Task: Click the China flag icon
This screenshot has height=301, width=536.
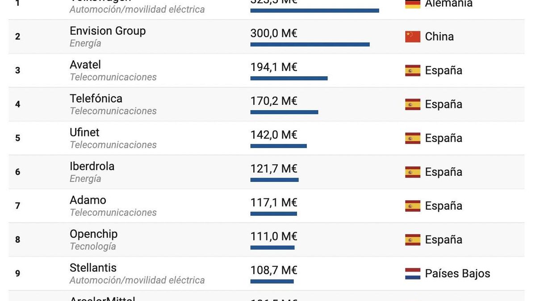Action: coord(412,37)
